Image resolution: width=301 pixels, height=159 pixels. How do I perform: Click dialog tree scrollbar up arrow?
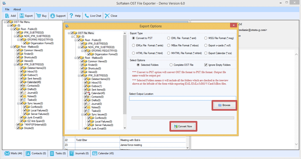[125, 33]
